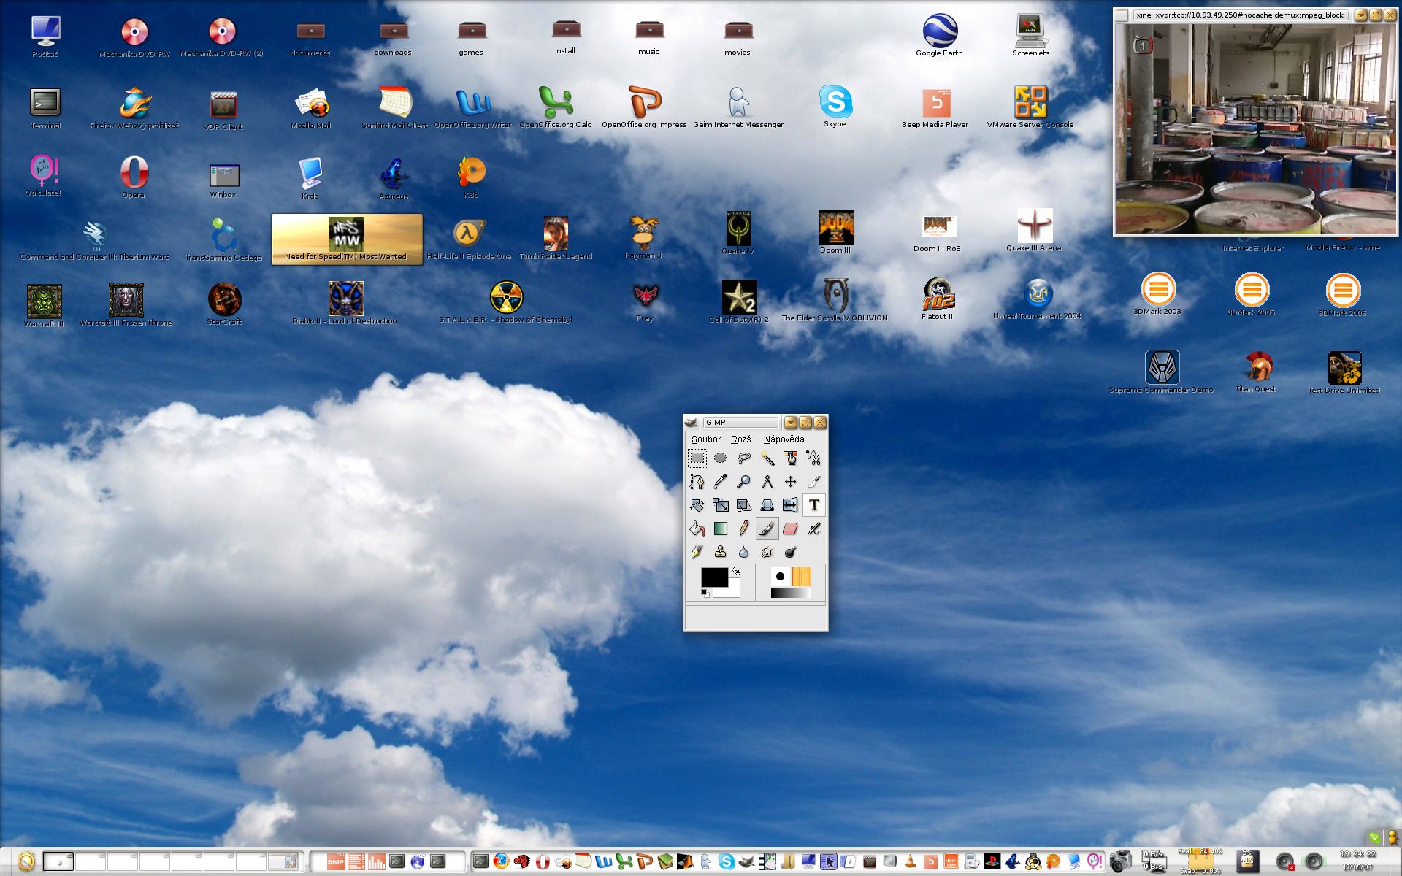Reset colors to default black and white
Image resolution: width=1402 pixels, height=876 pixels.
(x=705, y=593)
